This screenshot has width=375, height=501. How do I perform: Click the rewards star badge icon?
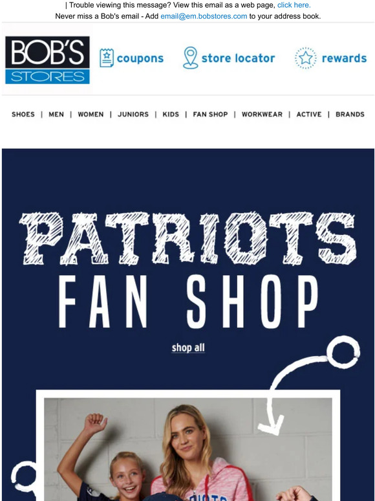point(306,58)
